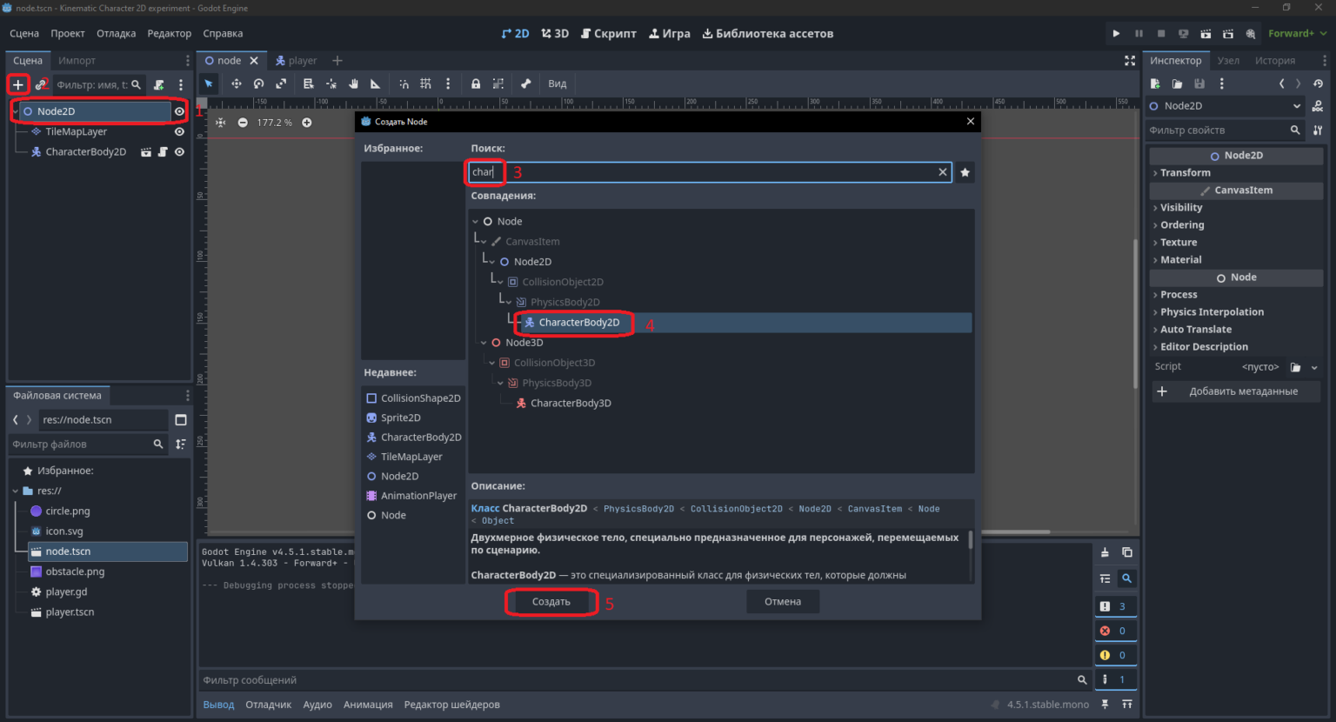Click the favorite star icon in dialog
The height and width of the screenshot is (722, 1336).
[x=965, y=172]
